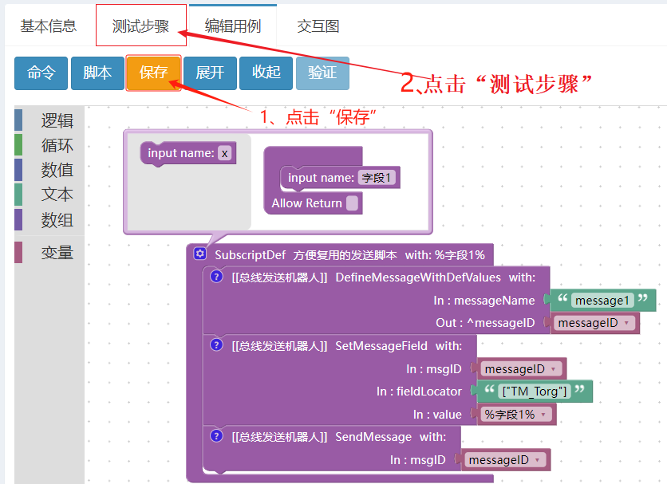Click the 命令 button
667x484 pixels.
pos(41,73)
